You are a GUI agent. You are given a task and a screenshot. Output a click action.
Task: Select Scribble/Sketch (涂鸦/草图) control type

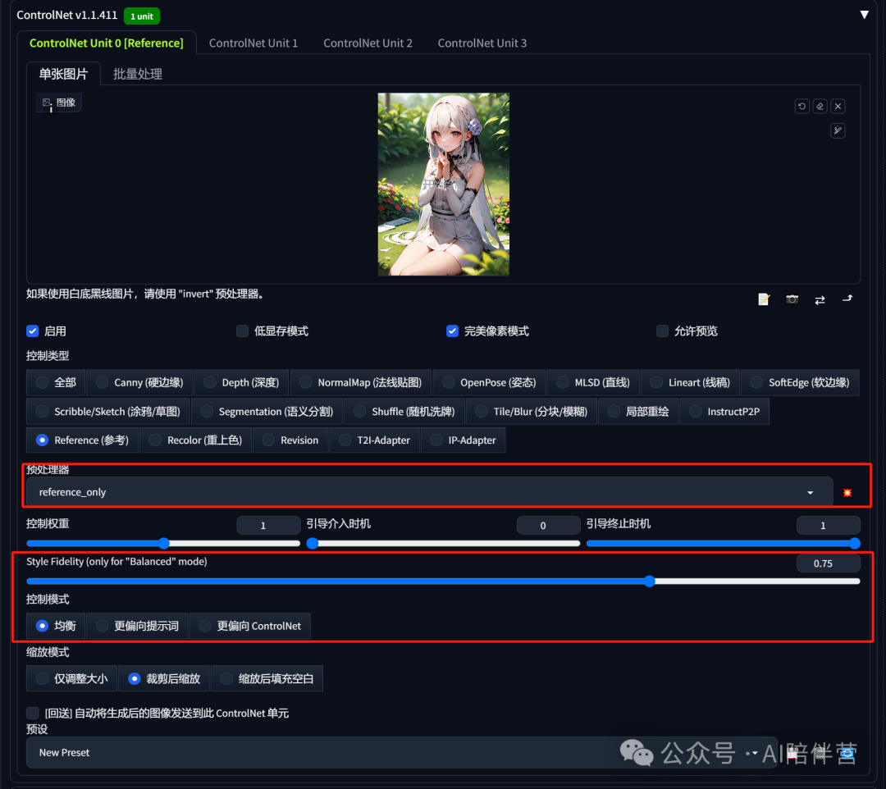[x=108, y=411]
